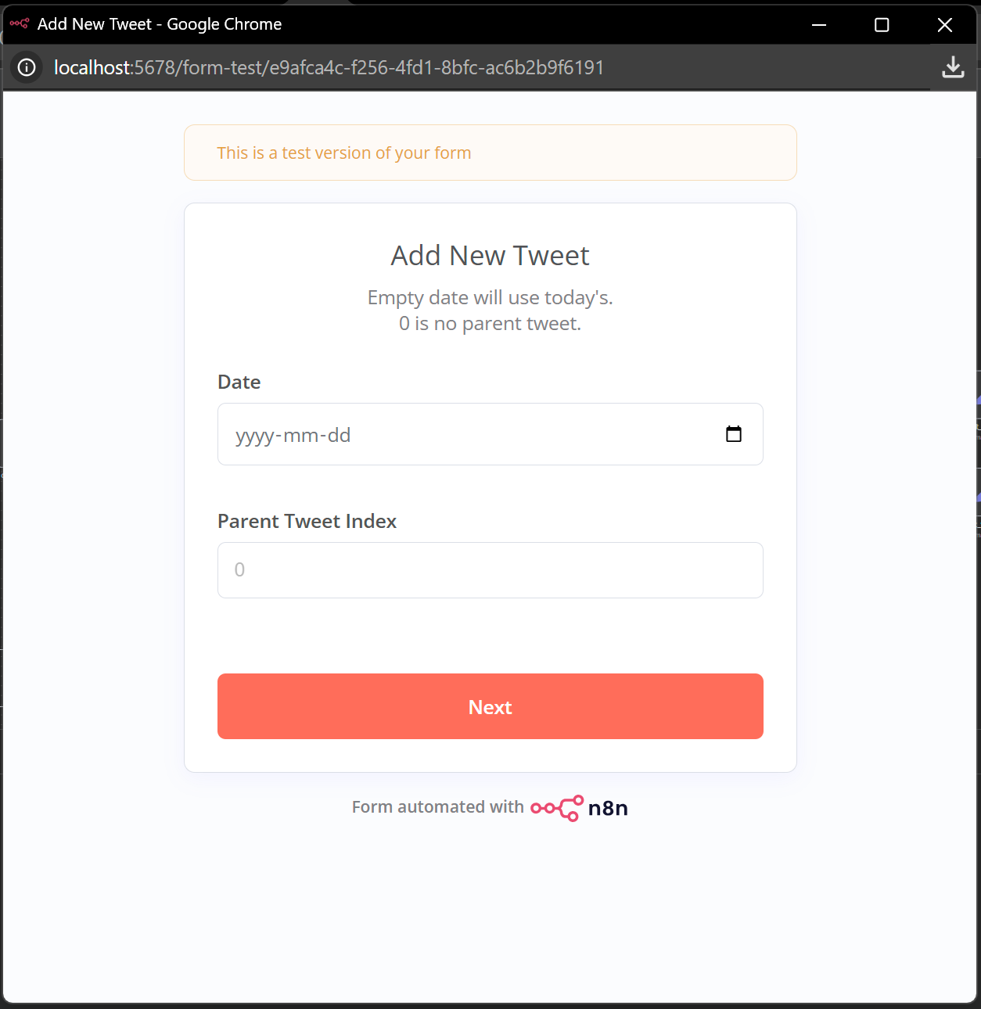Maximize the Add New Tweet window
Viewport: 981px width, 1009px height.
click(882, 25)
